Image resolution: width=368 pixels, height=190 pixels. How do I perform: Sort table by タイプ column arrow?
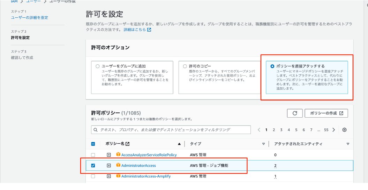tap(264, 144)
